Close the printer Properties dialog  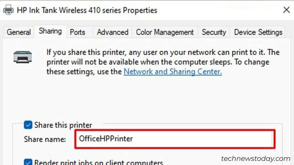click(x=286, y=10)
